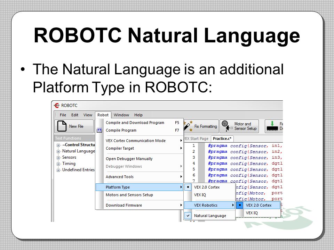This screenshot has height=250, width=334.
Task: Click the ROBOTC logo in the title bar
Action: pyautogui.click(x=56, y=105)
